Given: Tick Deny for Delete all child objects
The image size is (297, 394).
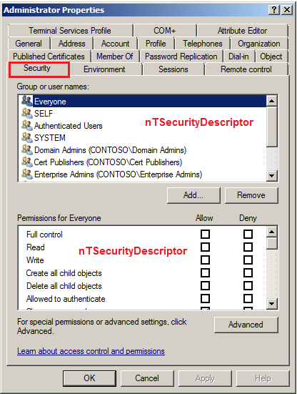Looking at the screenshot, I should point(248,286).
